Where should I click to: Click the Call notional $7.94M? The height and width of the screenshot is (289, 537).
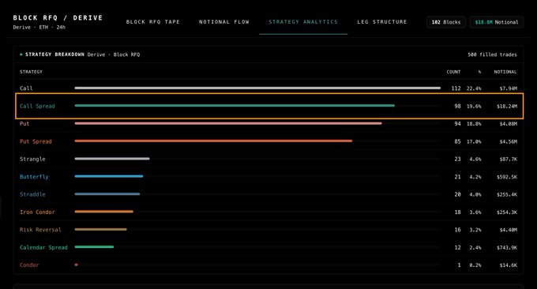coord(509,88)
